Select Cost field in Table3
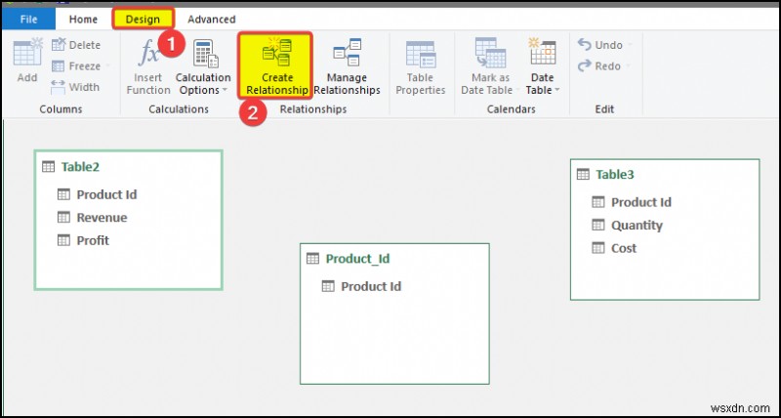The width and height of the screenshot is (781, 418). tap(624, 248)
